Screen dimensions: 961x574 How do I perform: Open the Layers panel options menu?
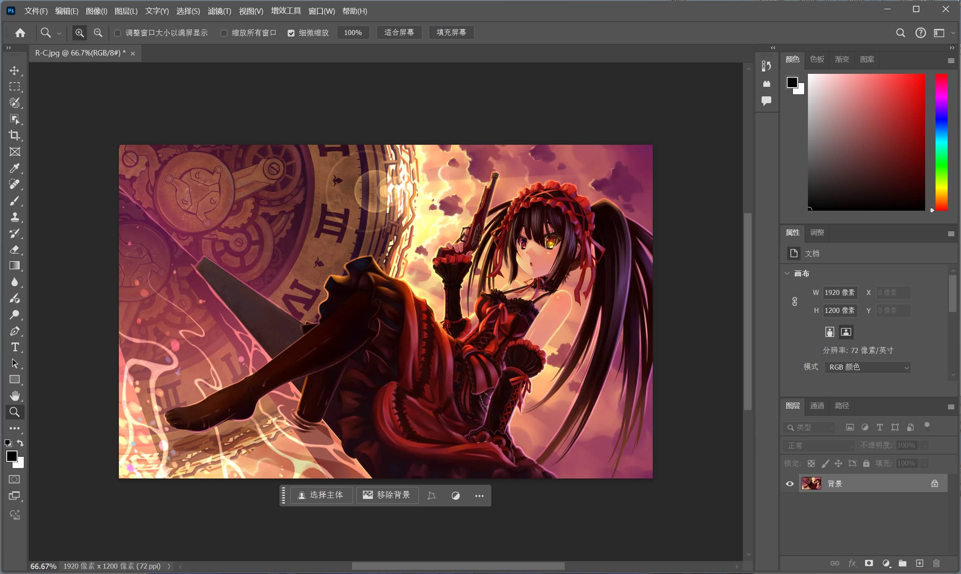pos(951,407)
